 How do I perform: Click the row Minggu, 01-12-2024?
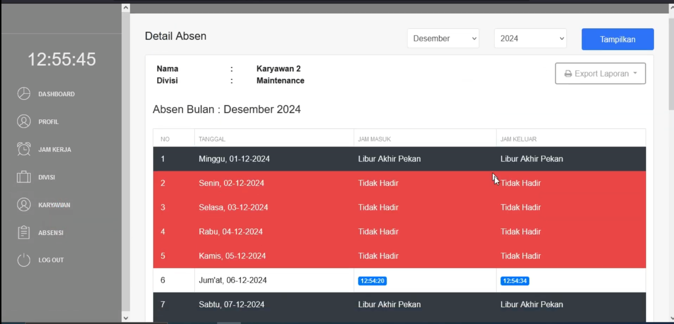click(x=399, y=159)
